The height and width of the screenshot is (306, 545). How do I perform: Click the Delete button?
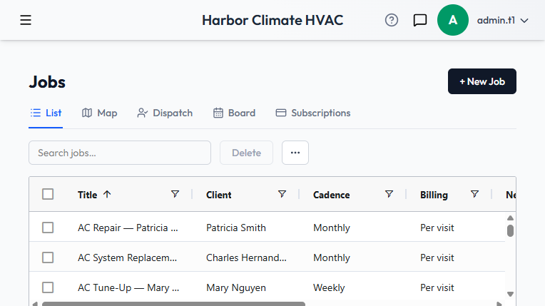pyautogui.click(x=246, y=153)
